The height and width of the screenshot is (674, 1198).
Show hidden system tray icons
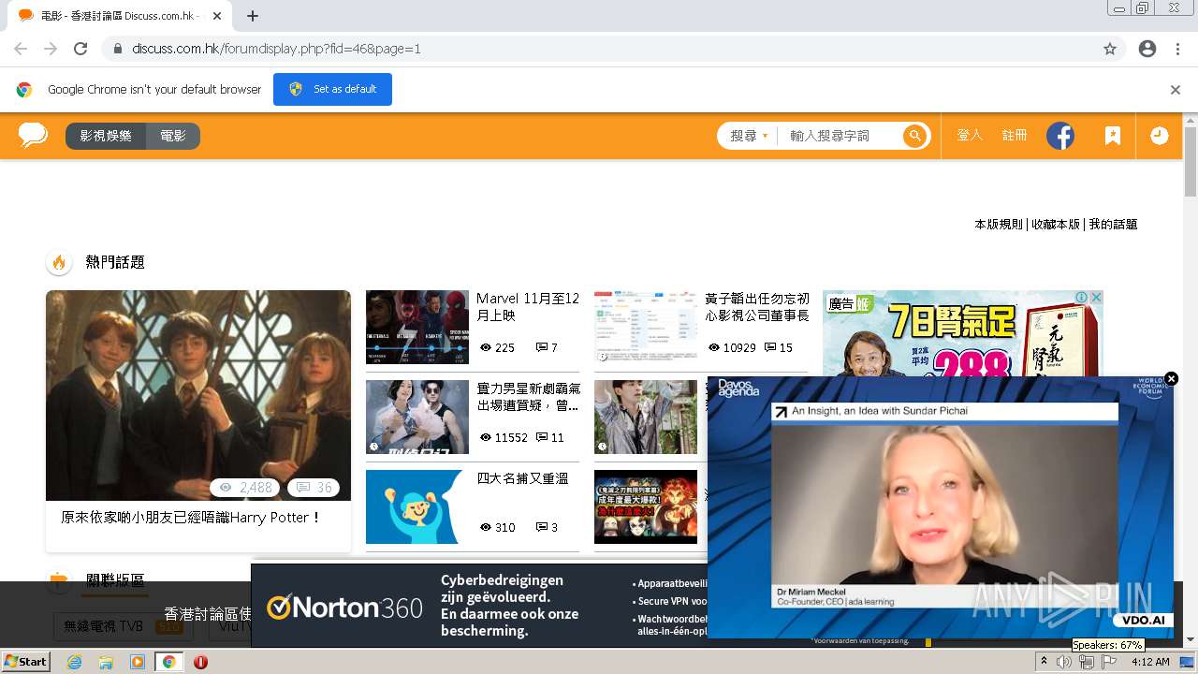pos(1044,661)
